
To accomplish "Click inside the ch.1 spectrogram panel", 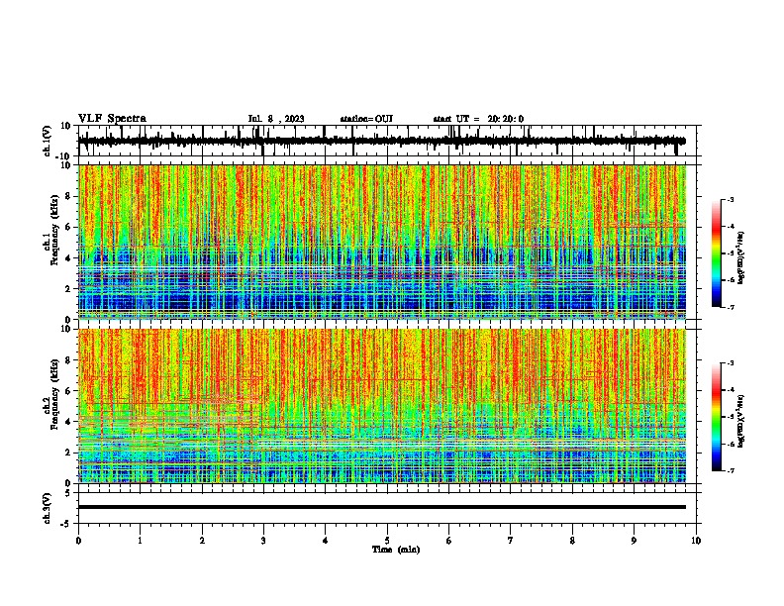I will (x=381, y=242).
